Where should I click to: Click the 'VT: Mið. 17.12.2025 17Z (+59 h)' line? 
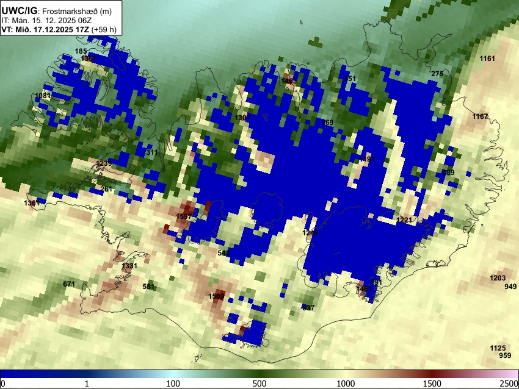[59, 29]
